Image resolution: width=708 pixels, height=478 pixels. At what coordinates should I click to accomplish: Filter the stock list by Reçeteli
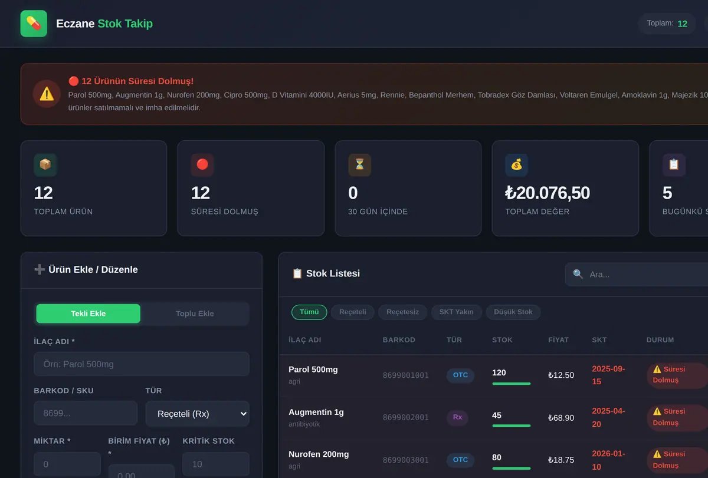pyautogui.click(x=353, y=312)
